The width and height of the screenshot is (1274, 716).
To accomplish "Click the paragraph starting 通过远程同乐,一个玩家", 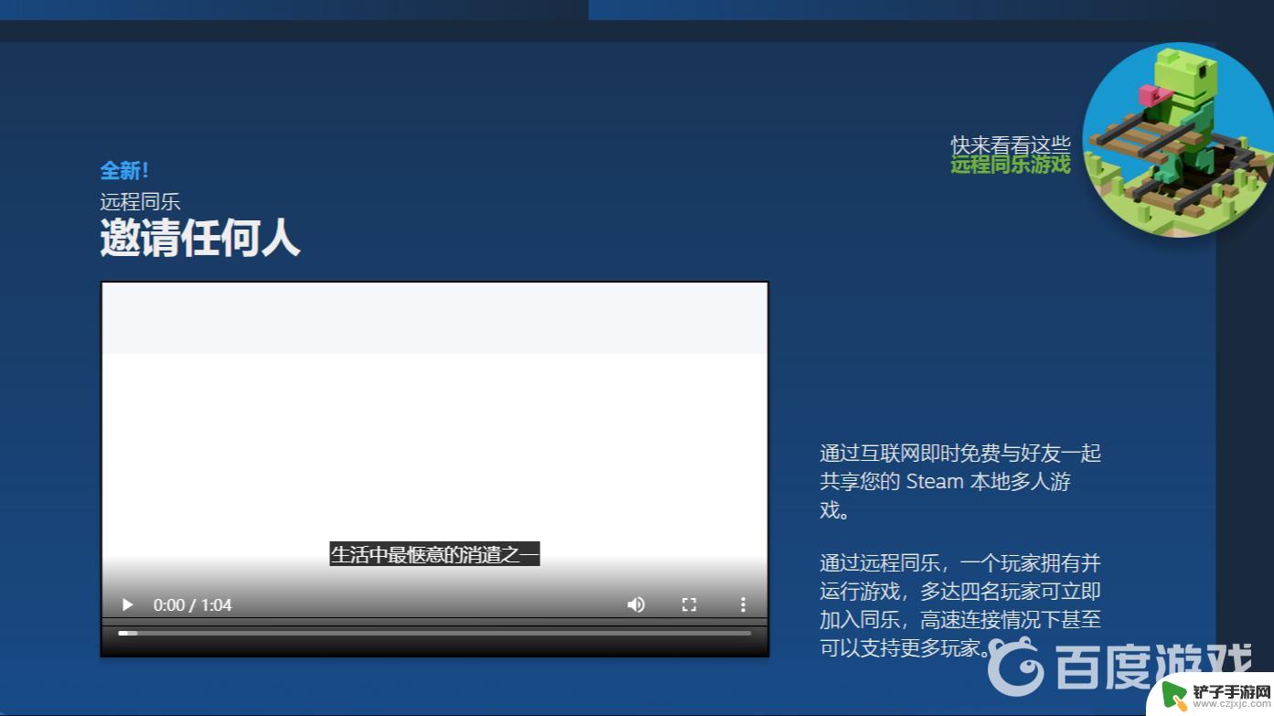I will (x=960, y=605).
